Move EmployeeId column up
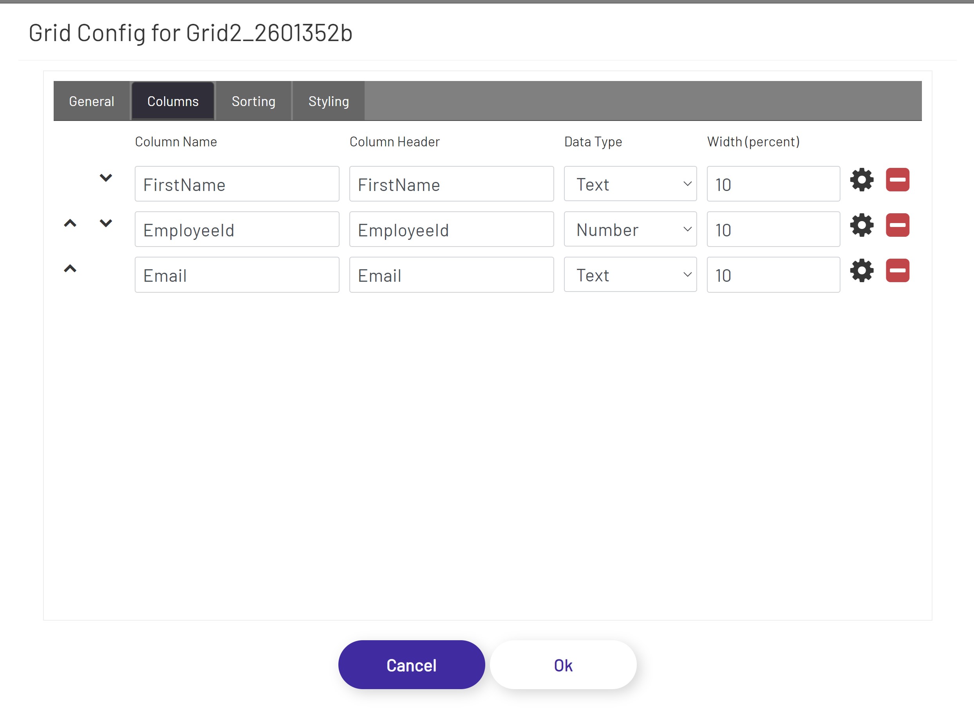The height and width of the screenshot is (713, 974). click(x=70, y=223)
